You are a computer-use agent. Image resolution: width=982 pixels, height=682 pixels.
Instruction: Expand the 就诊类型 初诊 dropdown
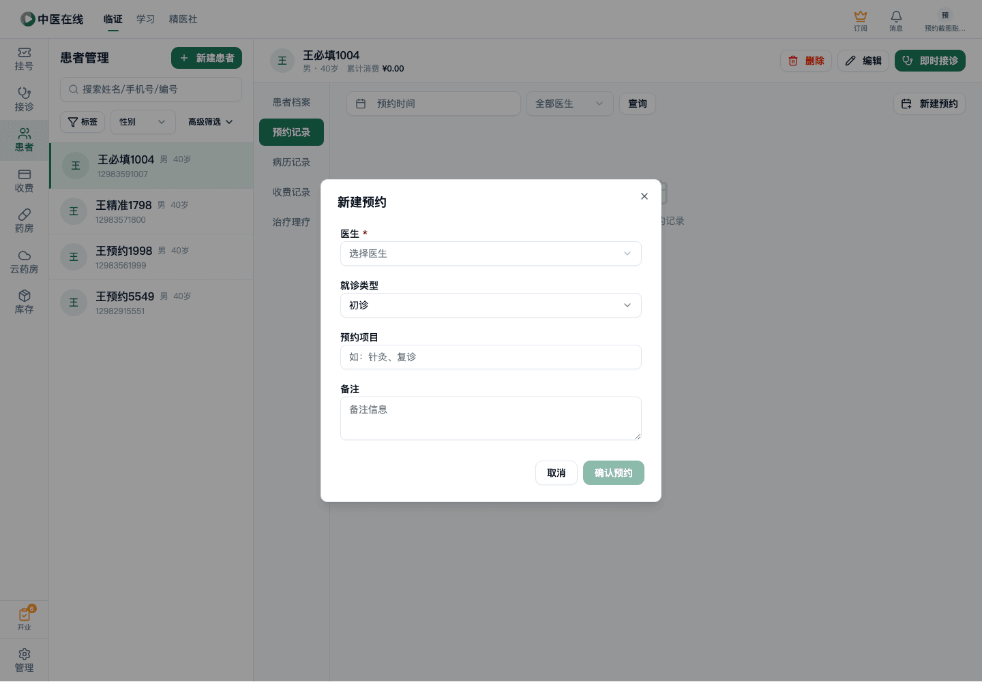point(491,305)
